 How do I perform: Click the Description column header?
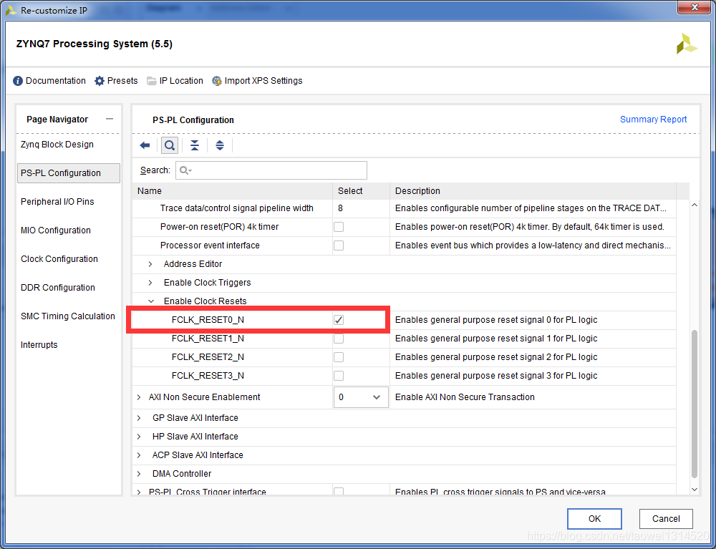point(533,191)
